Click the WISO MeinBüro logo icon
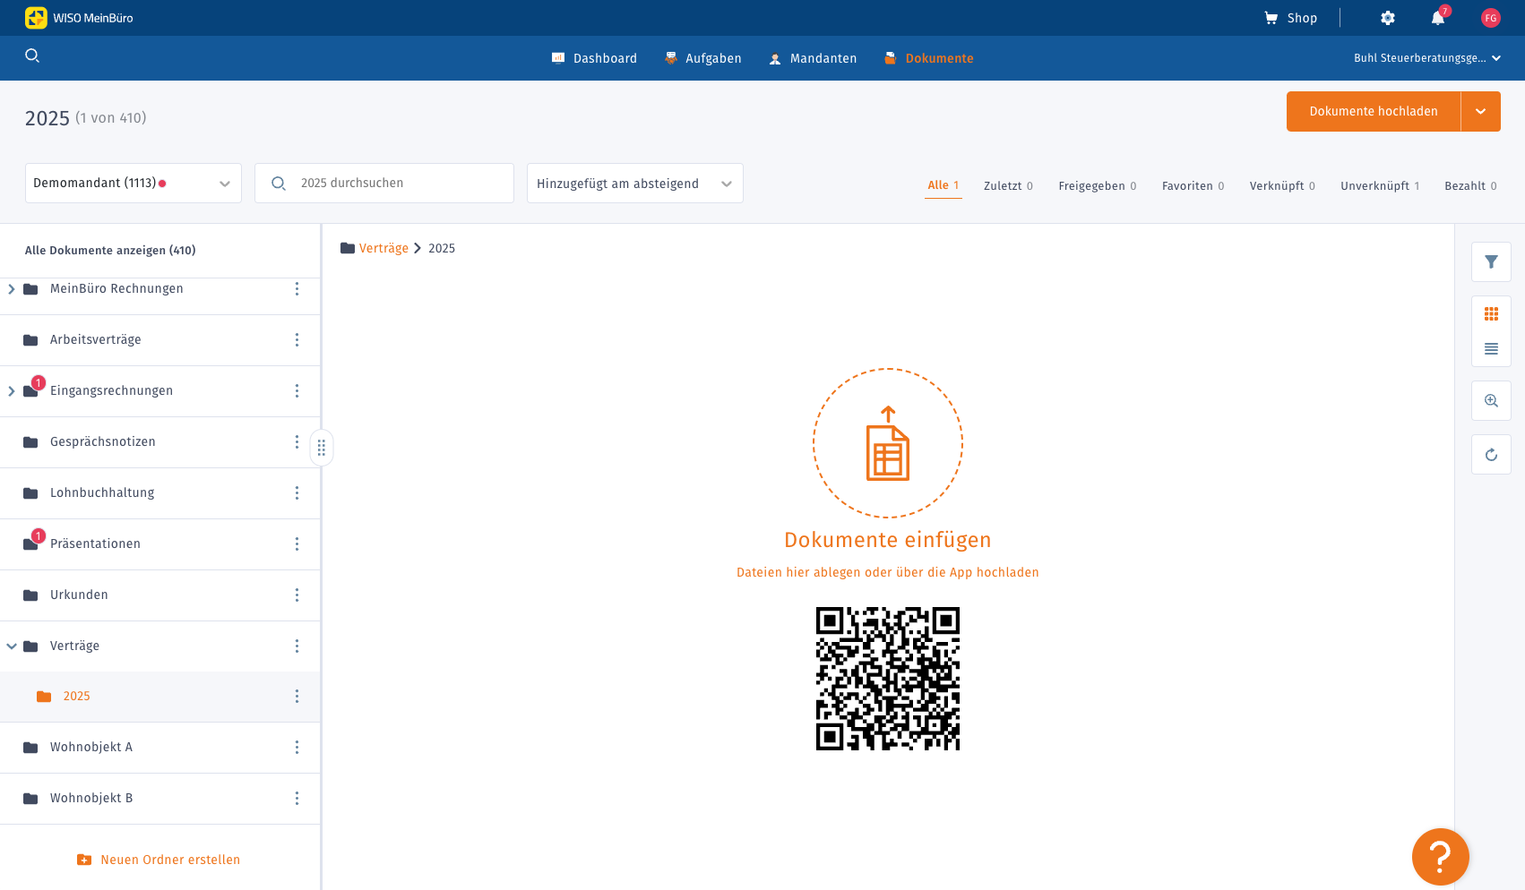 coord(36,18)
